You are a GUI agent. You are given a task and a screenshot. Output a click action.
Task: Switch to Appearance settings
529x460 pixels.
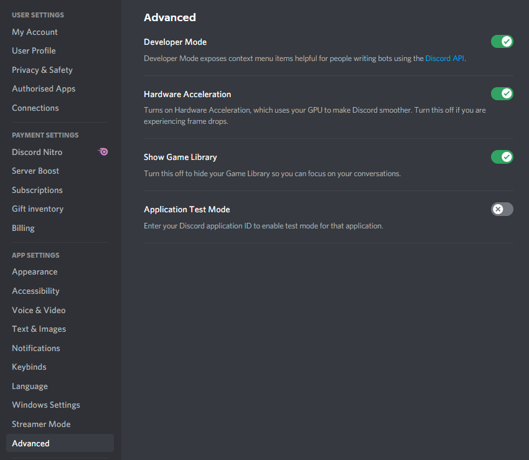click(x=35, y=272)
